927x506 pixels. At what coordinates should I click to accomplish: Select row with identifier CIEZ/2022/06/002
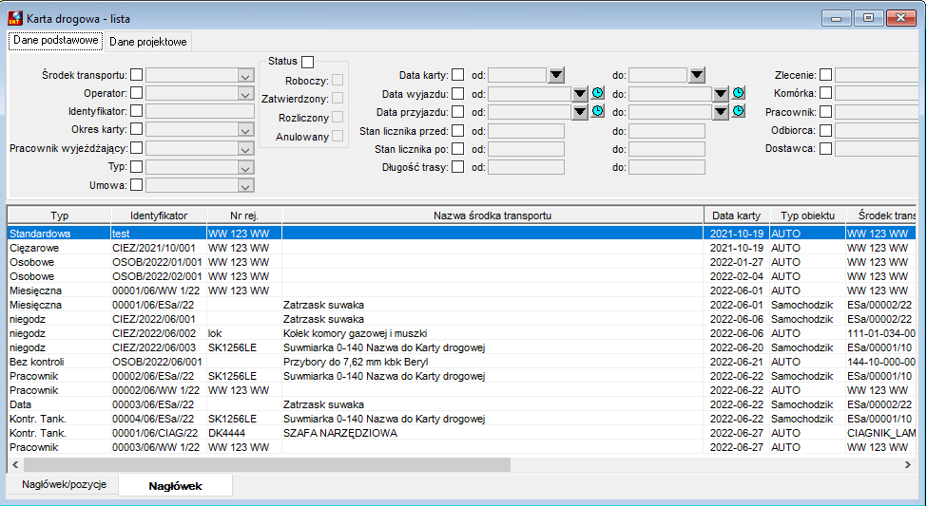pos(461,333)
